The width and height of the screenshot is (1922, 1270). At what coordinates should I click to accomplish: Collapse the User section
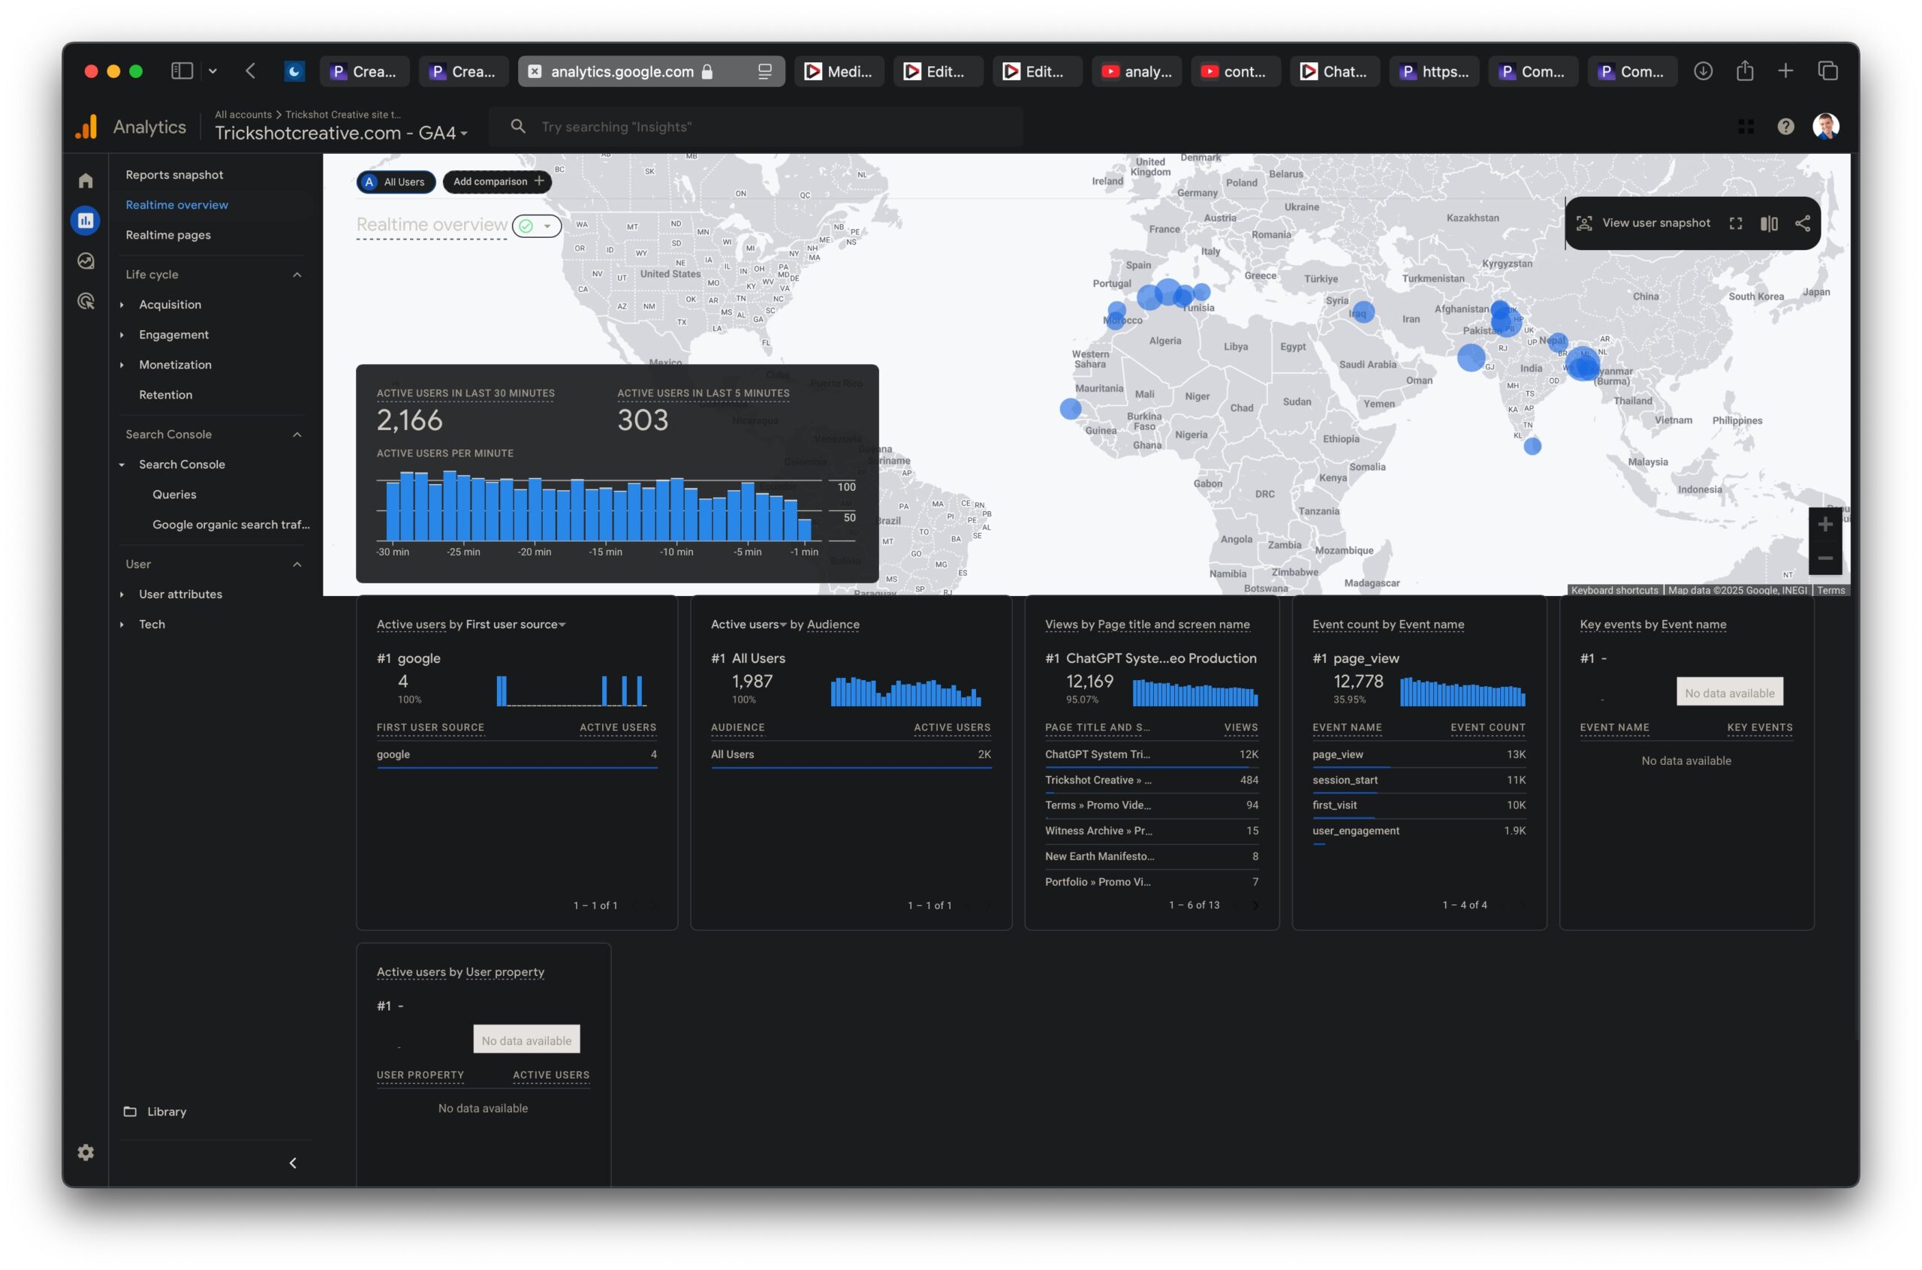(x=297, y=564)
